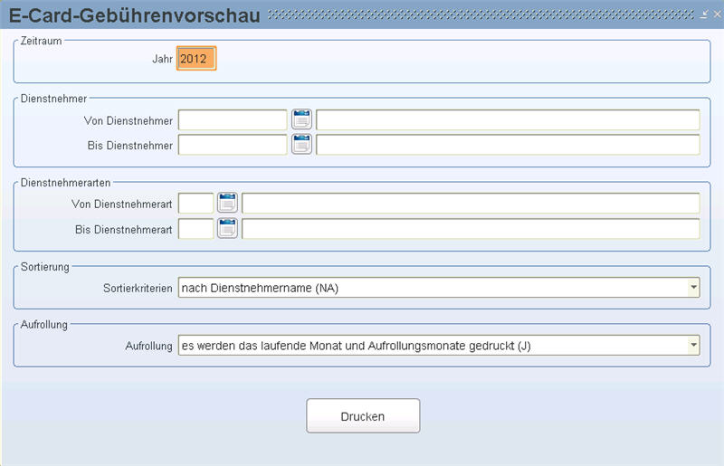Image resolution: width=724 pixels, height=466 pixels.
Task: Click the Von Dienstnehmer label
Action: pyautogui.click(x=129, y=120)
